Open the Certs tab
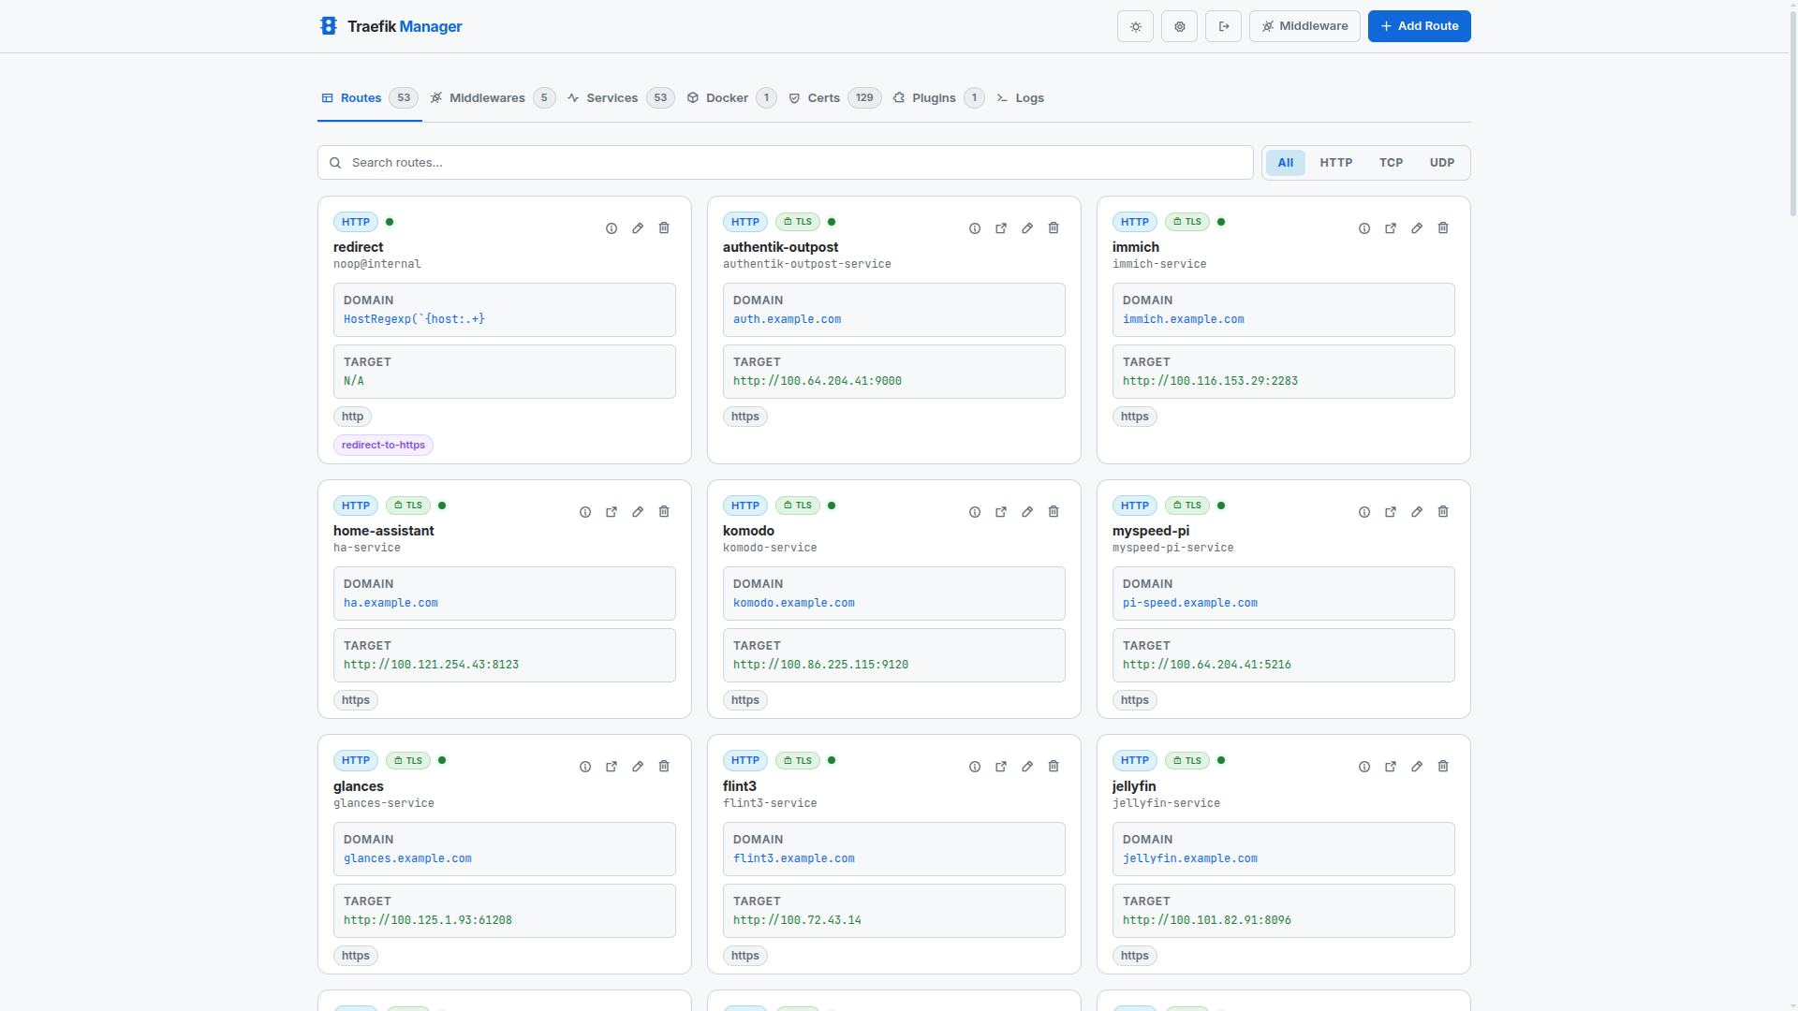Image resolution: width=1798 pixels, height=1011 pixels. point(824,97)
